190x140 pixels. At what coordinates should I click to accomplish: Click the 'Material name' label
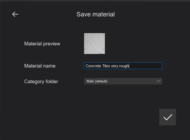(40, 66)
